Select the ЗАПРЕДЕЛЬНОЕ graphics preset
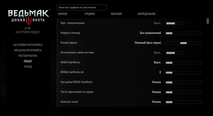213x116 pixels. tap(146, 14)
